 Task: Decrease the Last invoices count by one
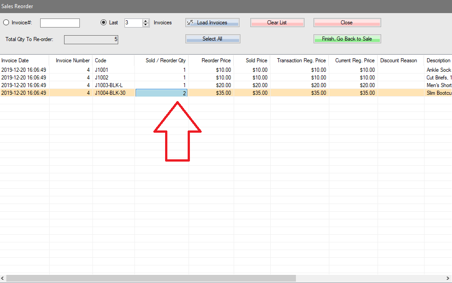[146, 25]
